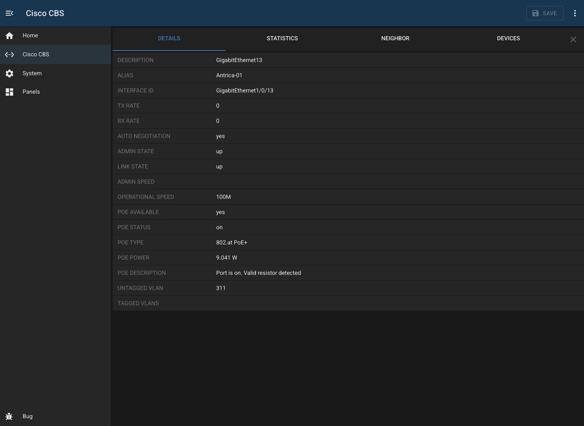This screenshot has width=584, height=426.
Task: Open the three-dot overflow menu
Action: 575,13
